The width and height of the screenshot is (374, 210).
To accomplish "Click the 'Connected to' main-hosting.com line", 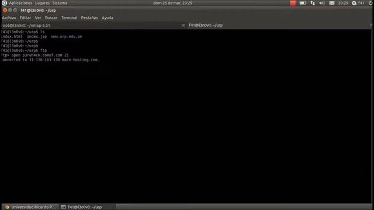I will [50, 60].
